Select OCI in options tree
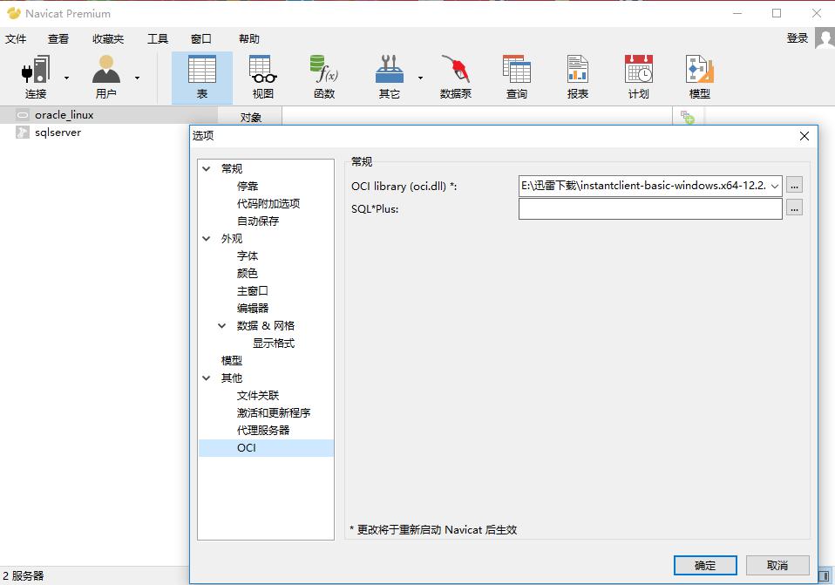This screenshot has height=585, width=835. click(x=266, y=447)
